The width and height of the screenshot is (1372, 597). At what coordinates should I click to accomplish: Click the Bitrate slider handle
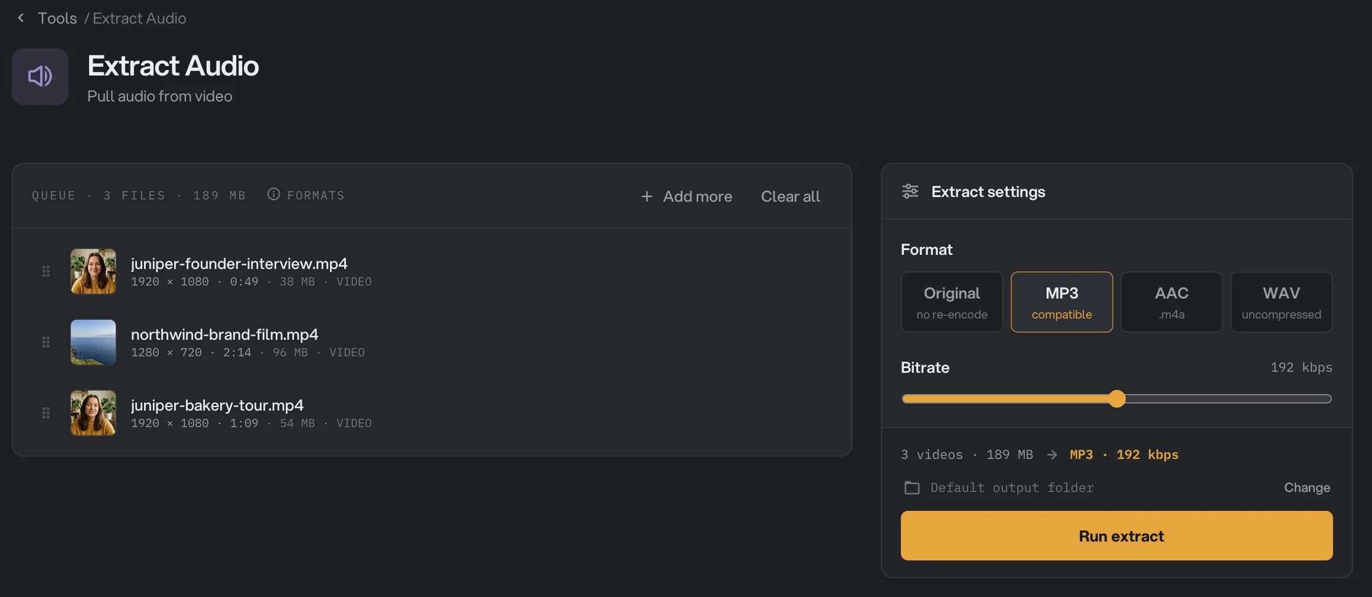[1116, 399]
